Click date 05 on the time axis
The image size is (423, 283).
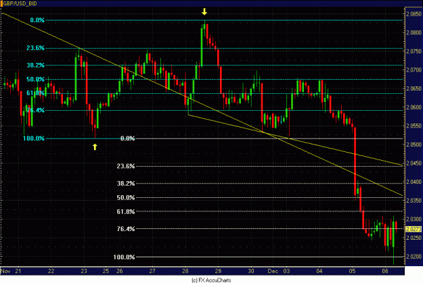[353, 271]
